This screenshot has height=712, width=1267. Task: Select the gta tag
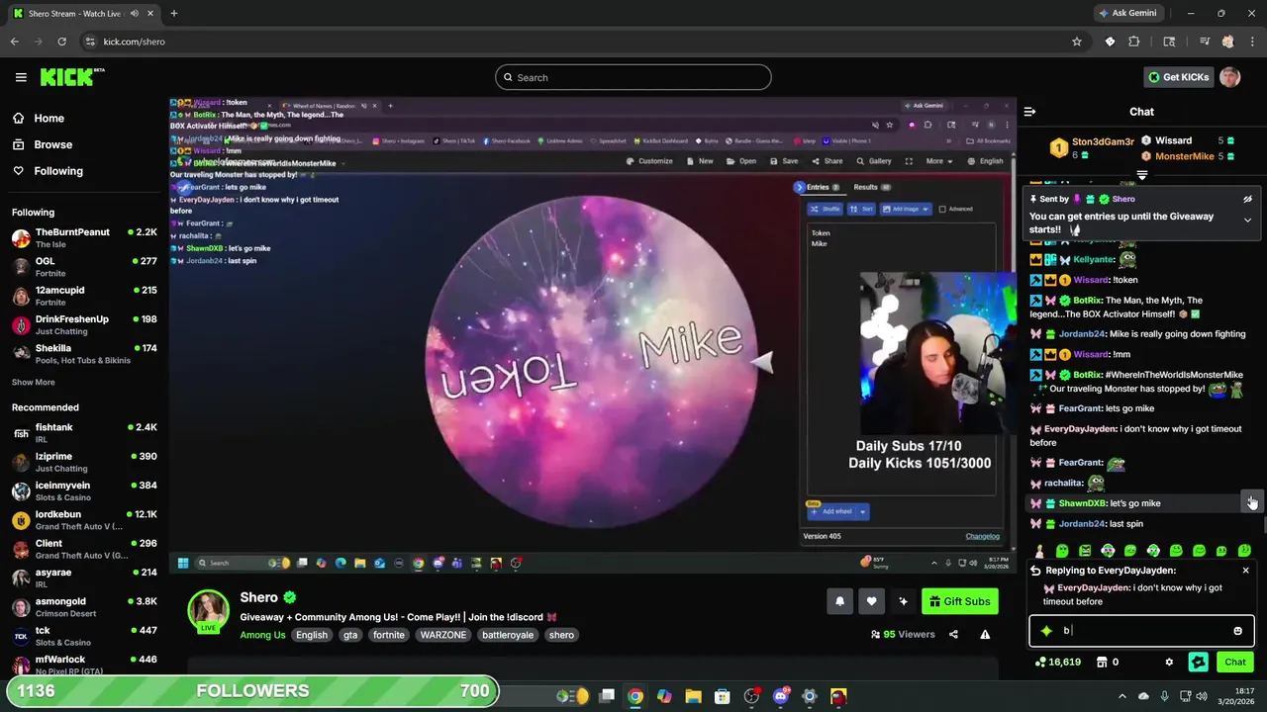[x=350, y=635]
